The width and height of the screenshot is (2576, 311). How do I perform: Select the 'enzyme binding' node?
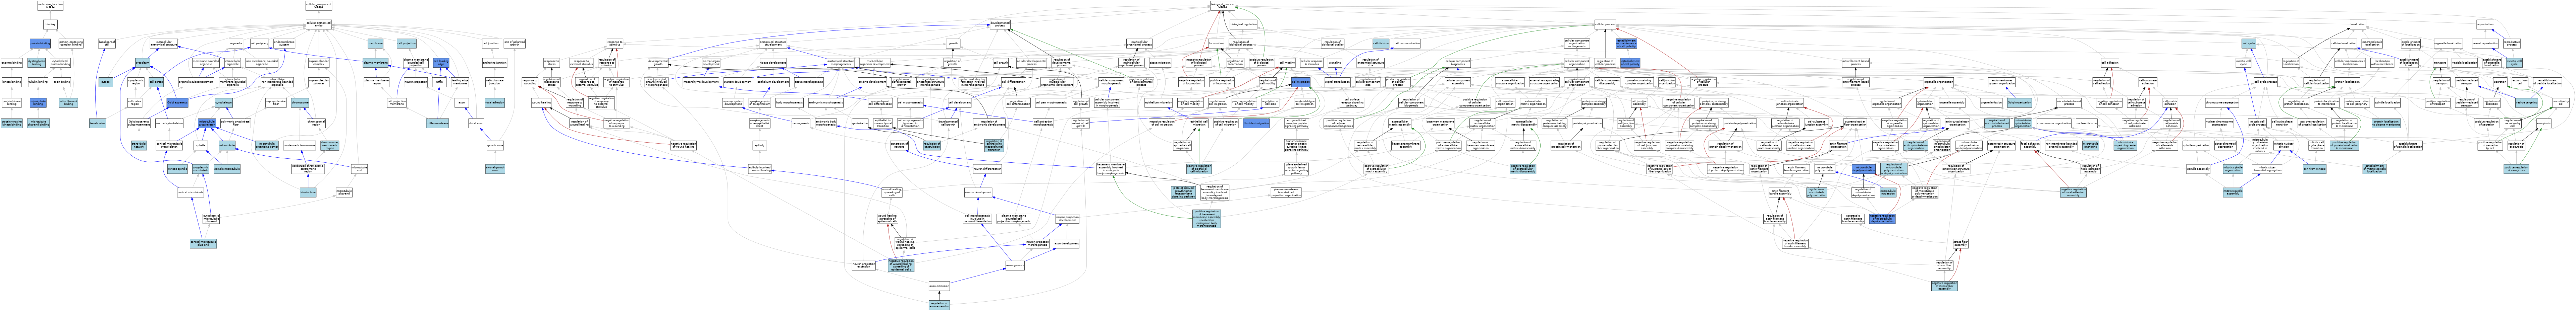[11, 63]
